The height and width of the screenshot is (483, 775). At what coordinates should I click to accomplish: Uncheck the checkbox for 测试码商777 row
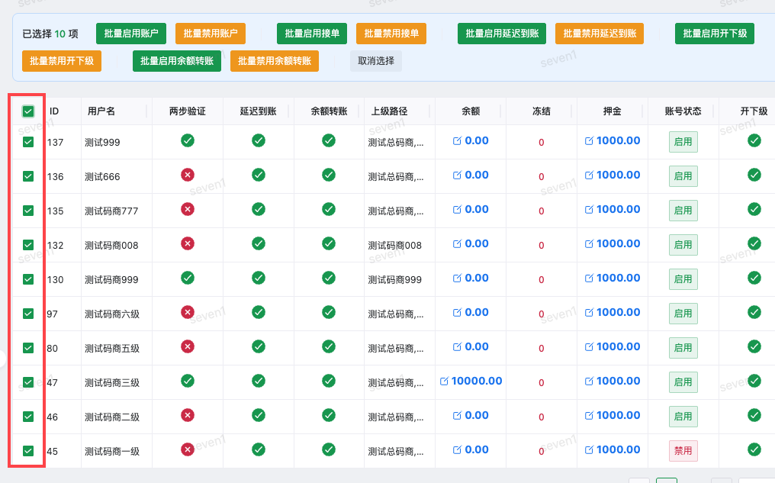point(28,211)
